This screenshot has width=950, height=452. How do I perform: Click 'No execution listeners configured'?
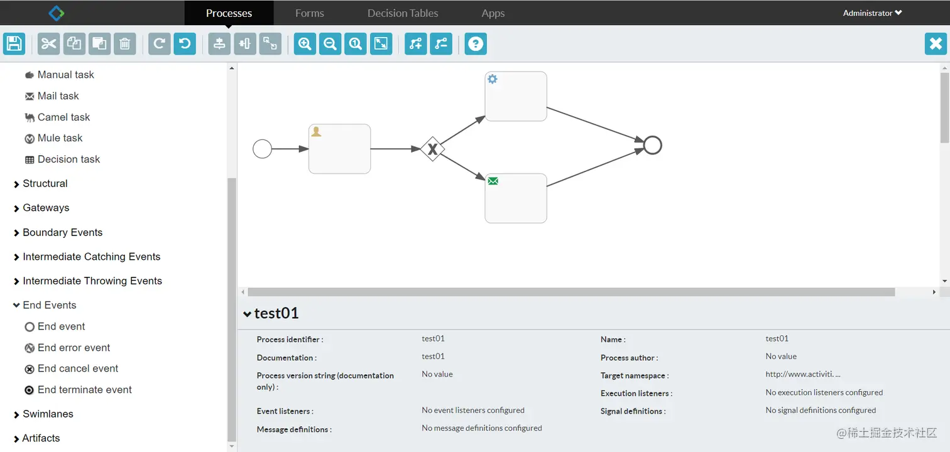(824, 392)
